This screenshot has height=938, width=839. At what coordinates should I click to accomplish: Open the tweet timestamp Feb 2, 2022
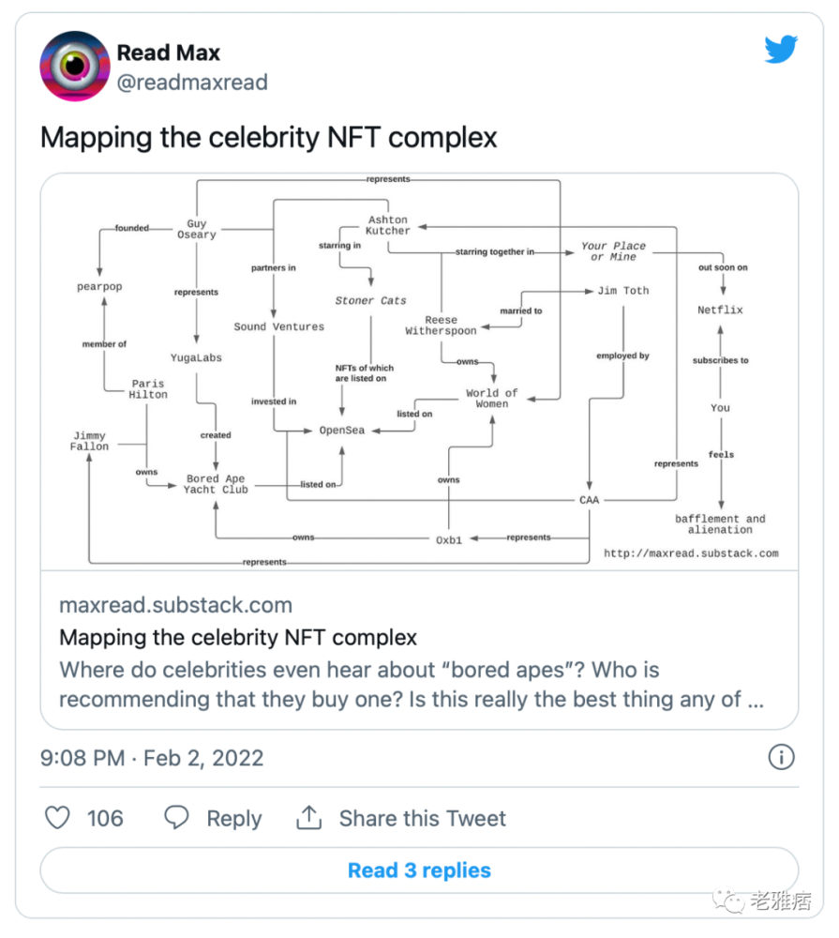pos(152,758)
